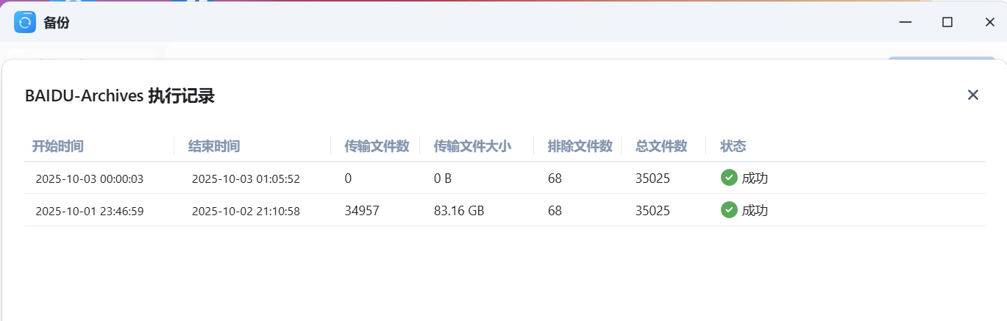Click the 83.16 GB transfer size cell
The image size is (1007, 321).
459,211
